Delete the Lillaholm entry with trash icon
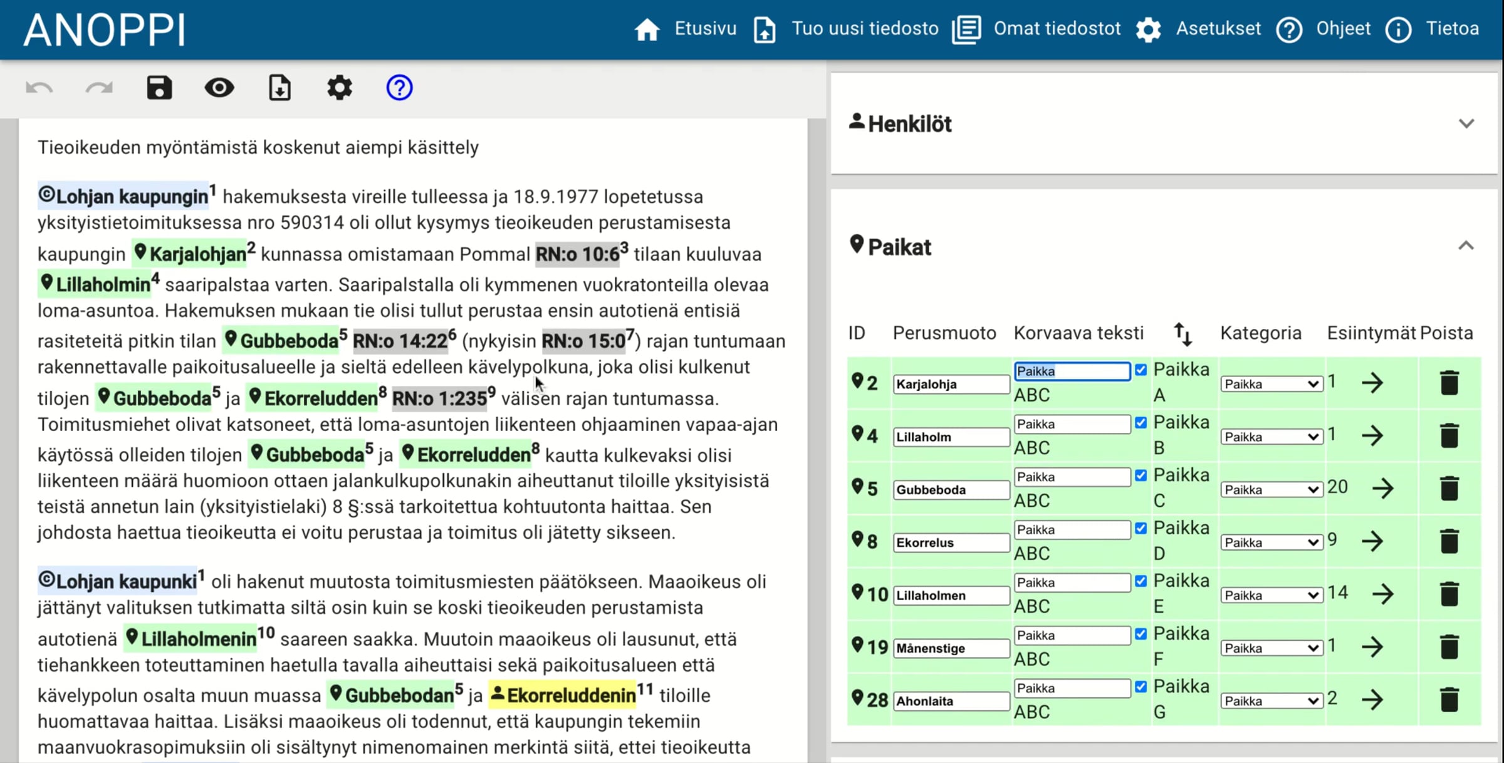The height and width of the screenshot is (763, 1504). [x=1449, y=435]
